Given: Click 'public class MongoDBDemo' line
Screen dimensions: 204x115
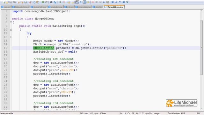Looking at the screenshot, I should (x=33, y=19).
